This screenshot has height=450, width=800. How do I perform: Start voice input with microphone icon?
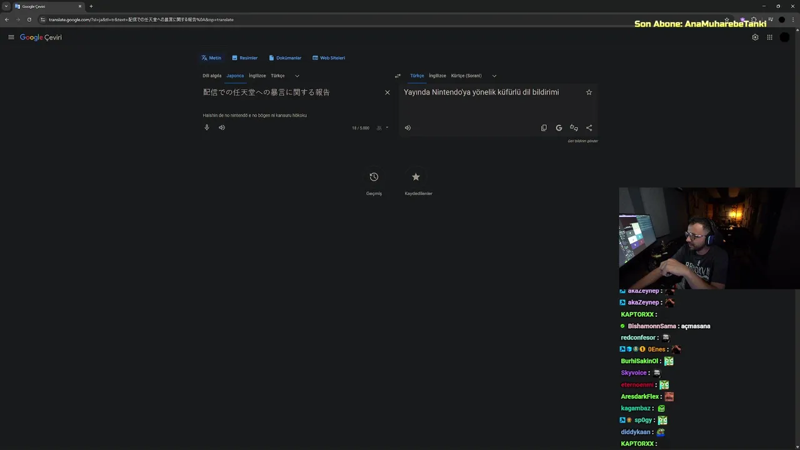coord(207,127)
